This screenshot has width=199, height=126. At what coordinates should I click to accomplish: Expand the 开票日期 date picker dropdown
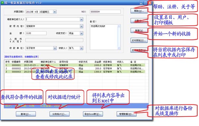(x=55, y=12)
